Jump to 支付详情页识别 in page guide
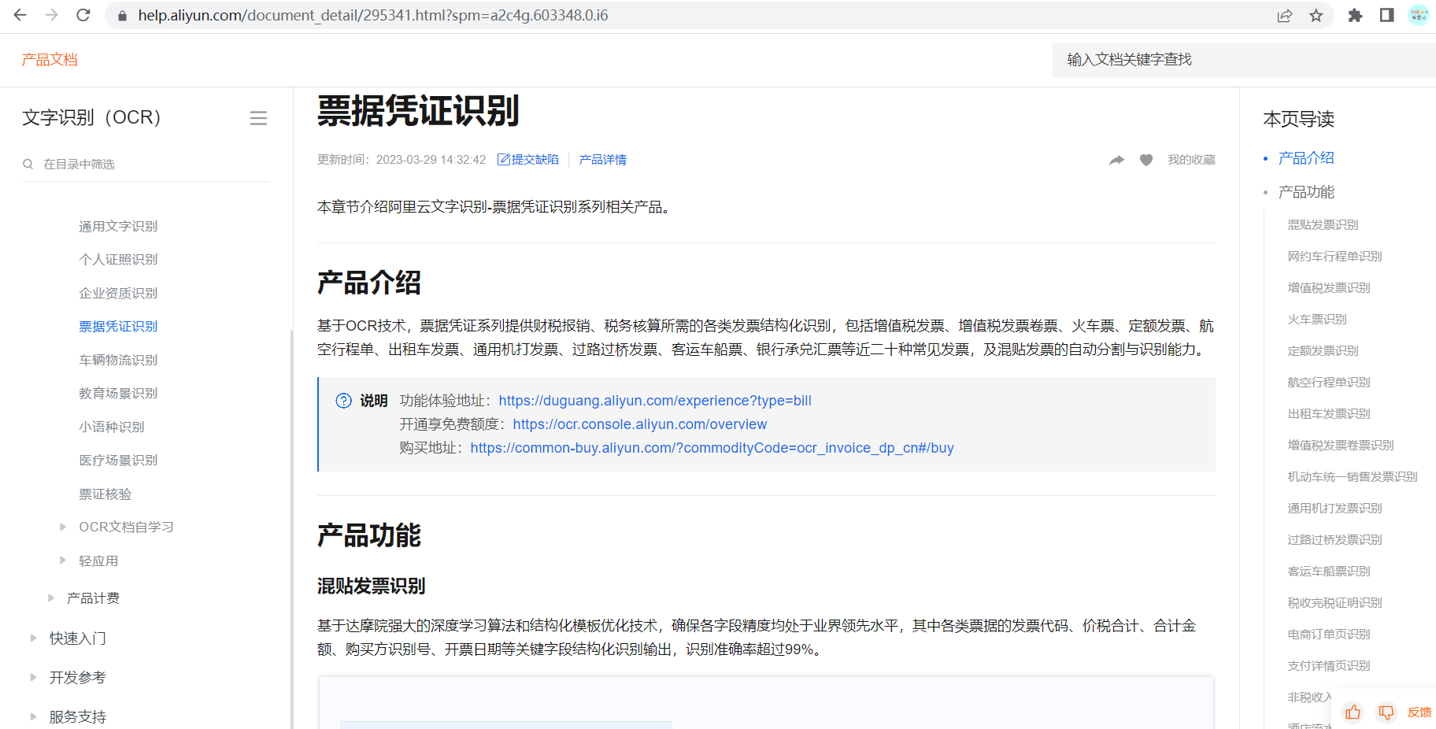Image resolution: width=1436 pixels, height=729 pixels. pos(1329,666)
